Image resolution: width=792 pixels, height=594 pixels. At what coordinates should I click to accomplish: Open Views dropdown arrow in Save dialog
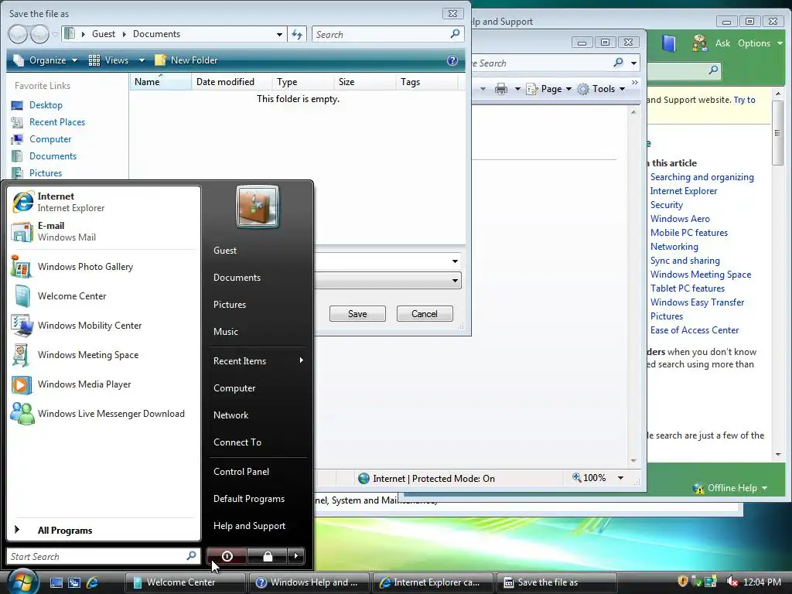pyautogui.click(x=142, y=60)
